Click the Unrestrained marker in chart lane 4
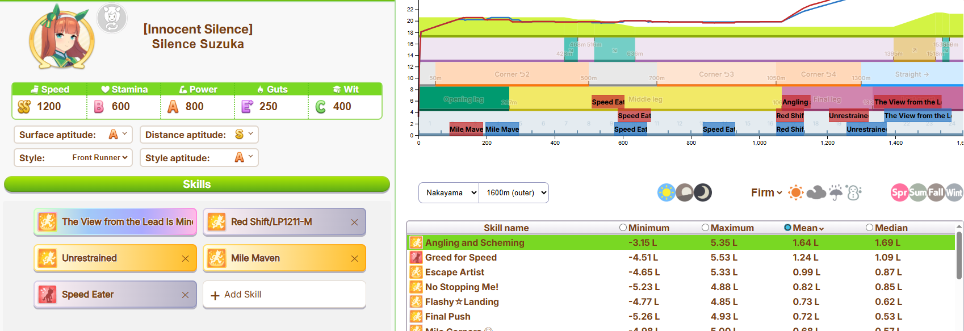The height and width of the screenshot is (331, 964). [848, 115]
